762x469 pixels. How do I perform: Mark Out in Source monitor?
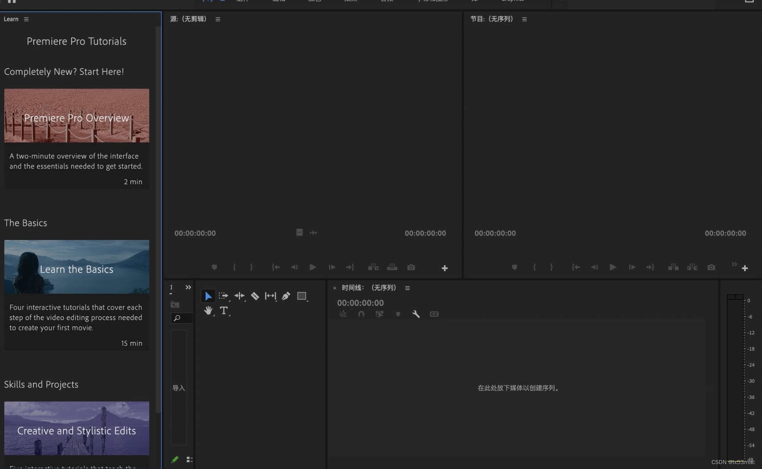pos(251,267)
